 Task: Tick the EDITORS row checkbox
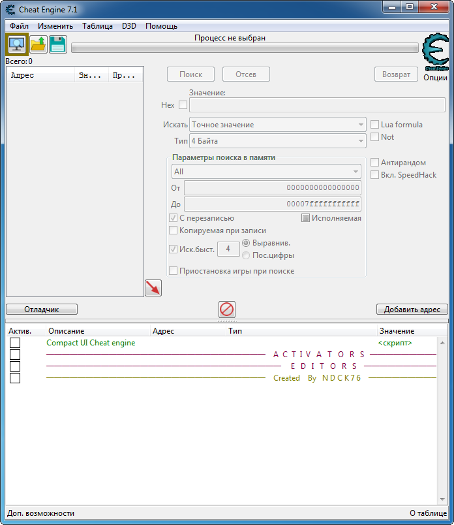[x=15, y=366]
